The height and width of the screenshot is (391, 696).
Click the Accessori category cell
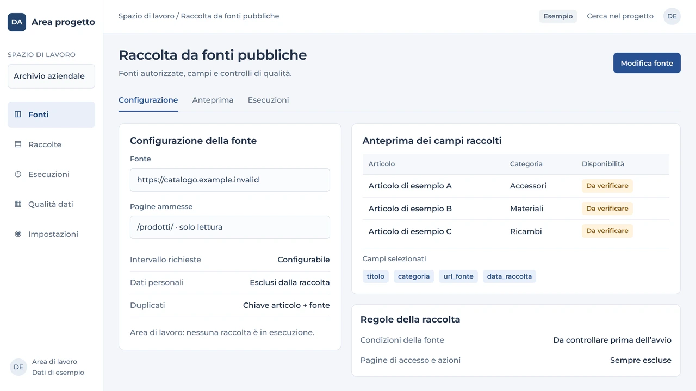pyautogui.click(x=528, y=186)
